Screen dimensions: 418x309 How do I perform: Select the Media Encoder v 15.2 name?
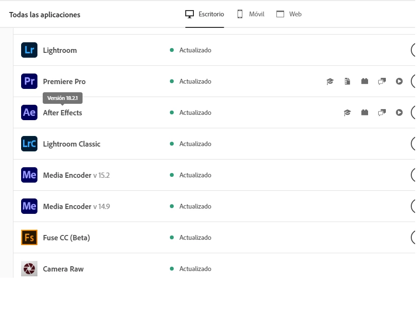pos(76,175)
